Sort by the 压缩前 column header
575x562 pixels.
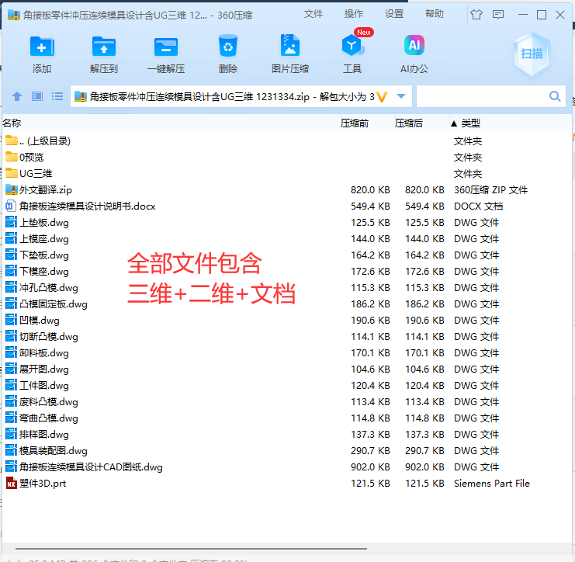point(355,123)
